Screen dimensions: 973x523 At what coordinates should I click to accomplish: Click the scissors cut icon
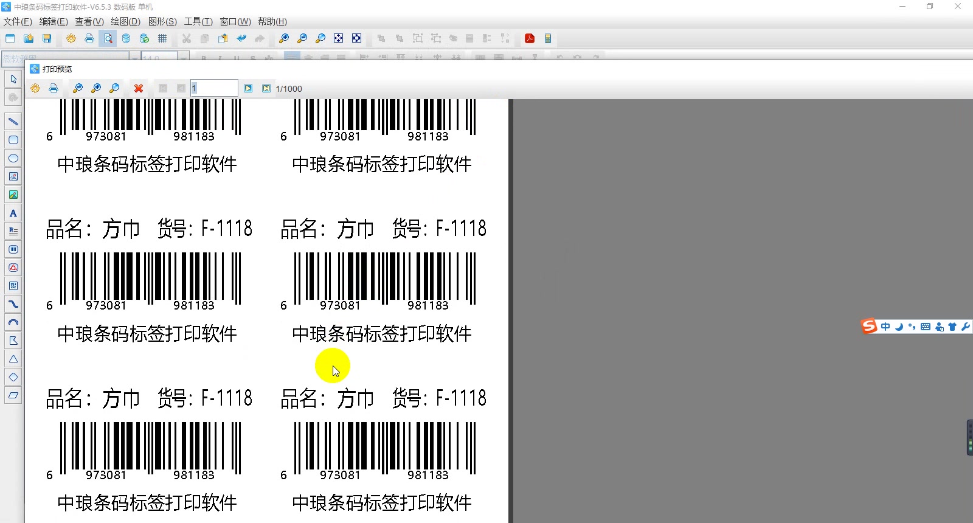coord(187,38)
